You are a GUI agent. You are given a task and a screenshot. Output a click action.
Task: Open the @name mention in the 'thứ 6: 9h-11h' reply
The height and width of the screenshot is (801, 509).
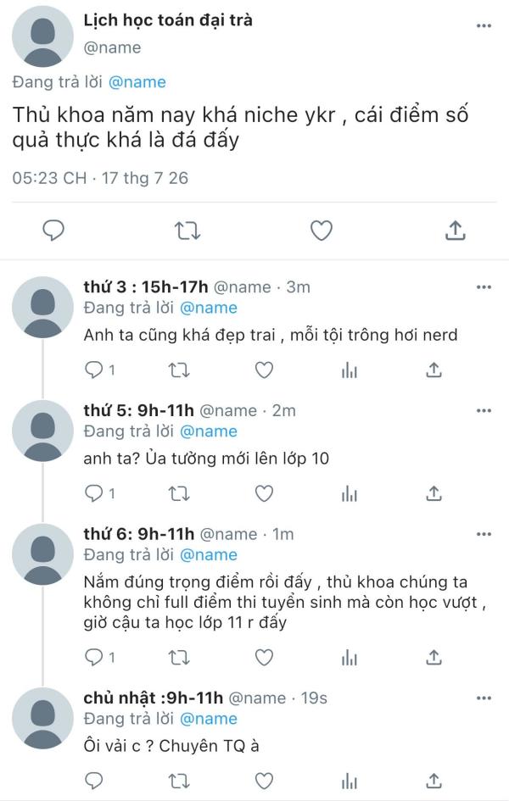209,555
